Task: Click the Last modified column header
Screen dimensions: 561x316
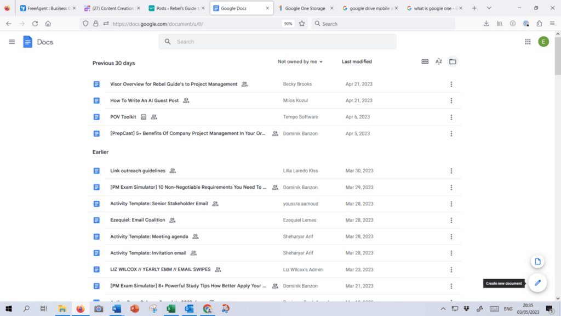Action: 357,61
